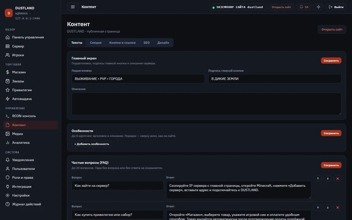352x220 pixels.
Task: Click into the empty Описание textarea
Action: coord(206,104)
